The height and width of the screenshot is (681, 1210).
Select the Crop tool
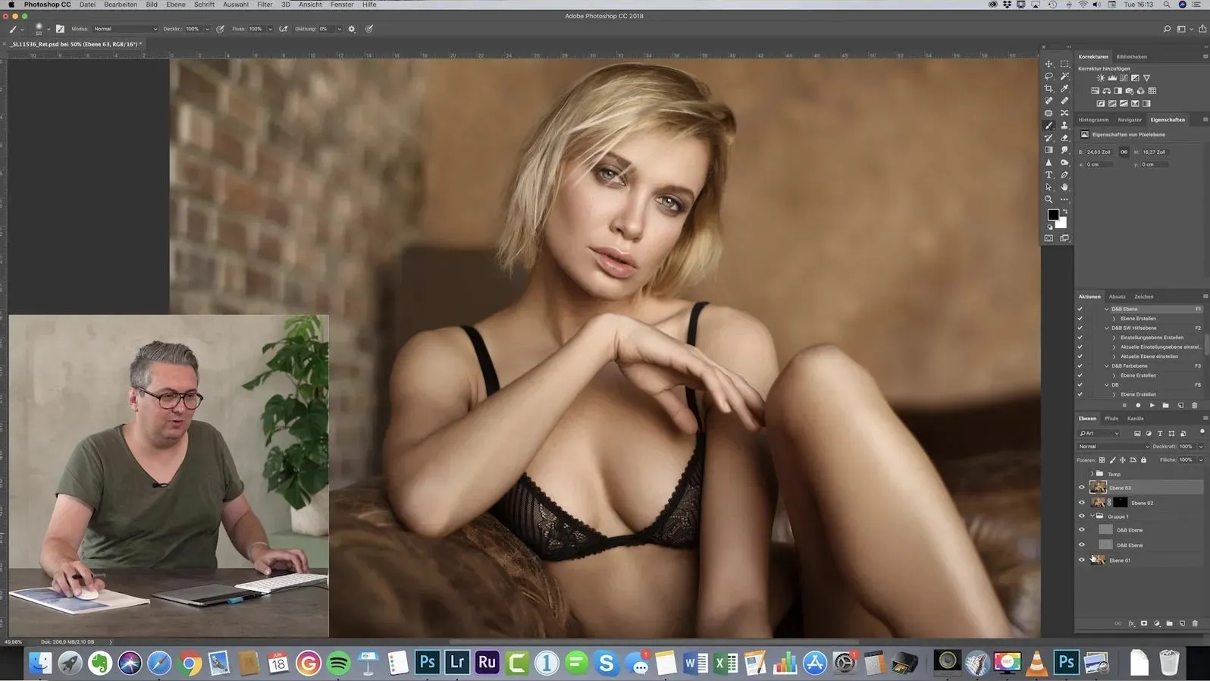(x=1049, y=89)
